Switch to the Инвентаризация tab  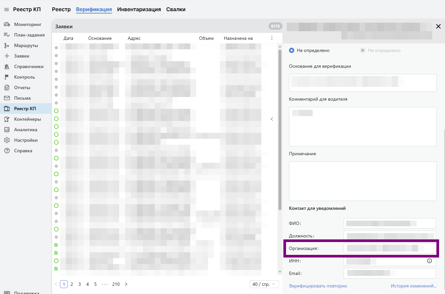tap(139, 10)
